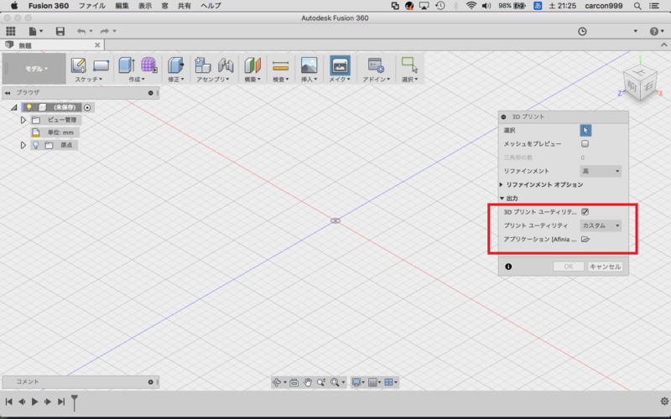Collapse the output section
Screen dimensions: 671x419
click(x=502, y=199)
